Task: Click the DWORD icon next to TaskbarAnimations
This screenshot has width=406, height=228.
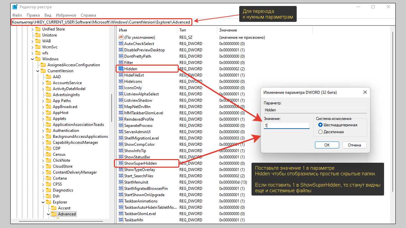Action: tap(121, 201)
